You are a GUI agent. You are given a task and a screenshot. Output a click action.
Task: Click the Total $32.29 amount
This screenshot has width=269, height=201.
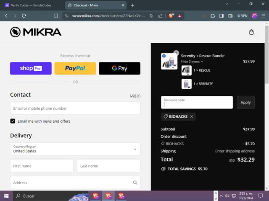tap(246, 160)
